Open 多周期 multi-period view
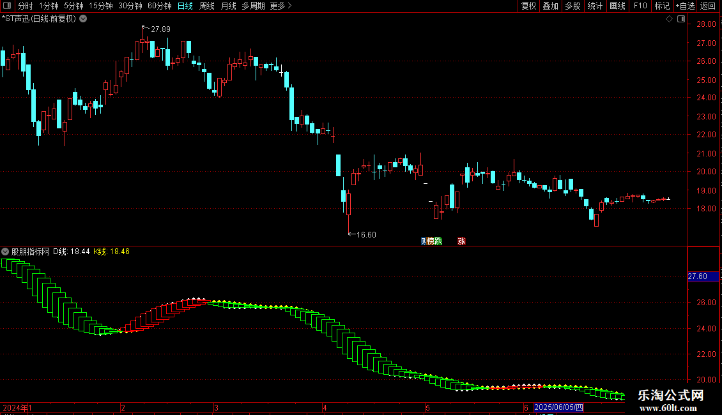This screenshot has height=415, width=722. pos(253,6)
